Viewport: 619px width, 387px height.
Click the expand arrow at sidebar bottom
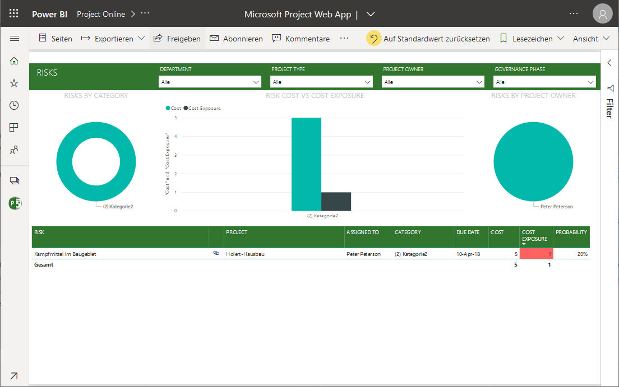point(14,376)
